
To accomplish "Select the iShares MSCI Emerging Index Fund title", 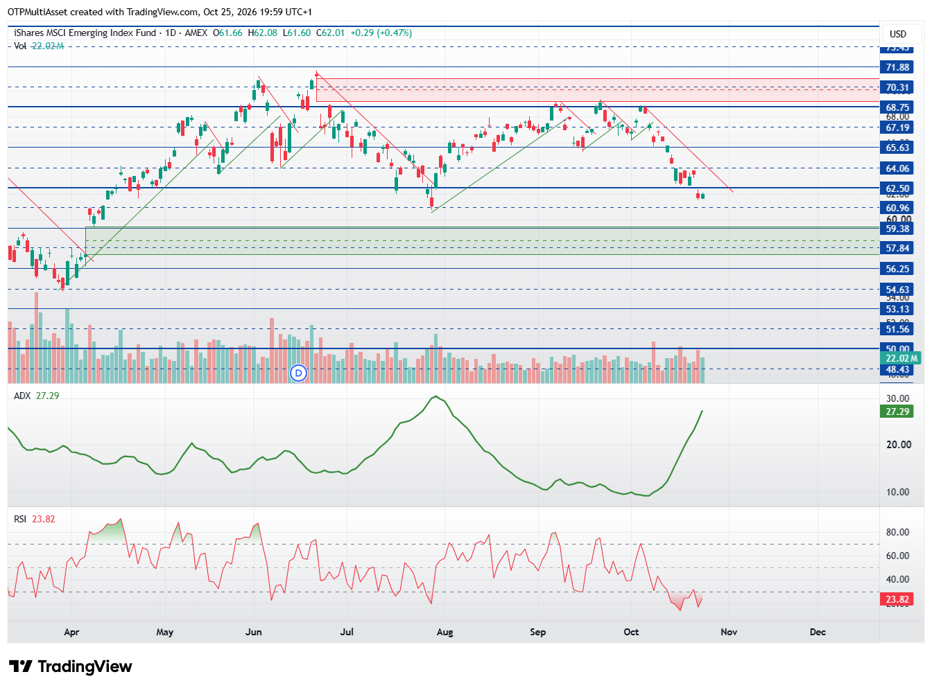I will pyautogui.click(x=85, y=33).
